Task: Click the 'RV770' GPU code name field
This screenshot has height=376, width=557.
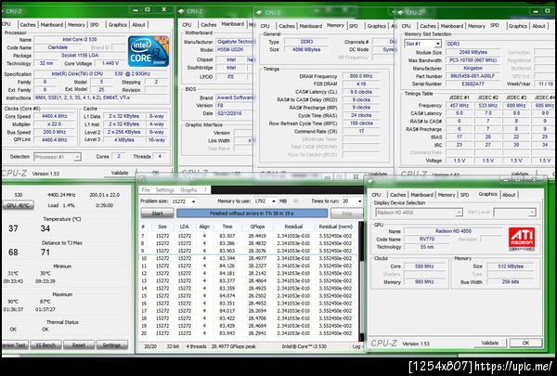Action: click(427, 239)
